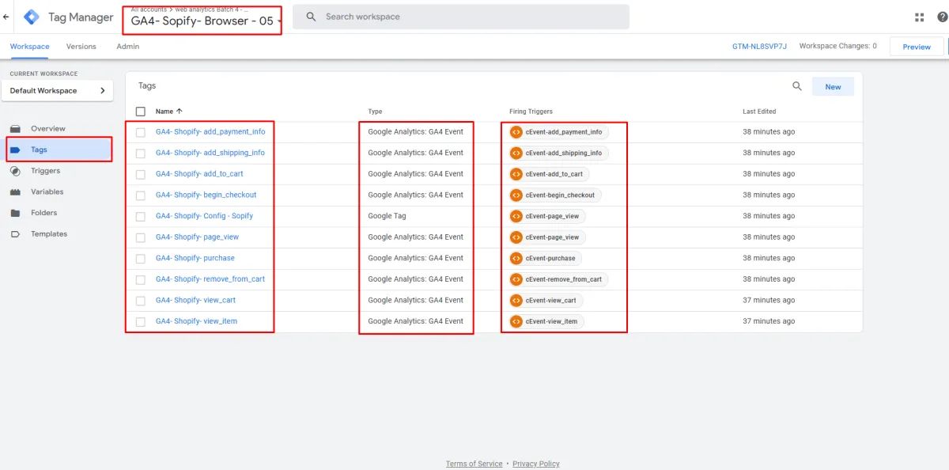The image size is (949, 470).
Task: Expand the Default Workspace selector
Action: (x=57, y=90)
